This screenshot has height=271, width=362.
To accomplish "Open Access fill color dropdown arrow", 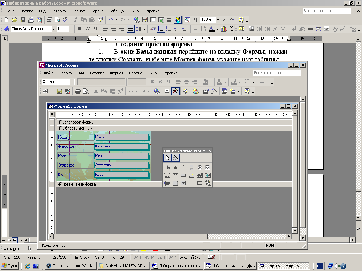I will [x=211, y=82].
